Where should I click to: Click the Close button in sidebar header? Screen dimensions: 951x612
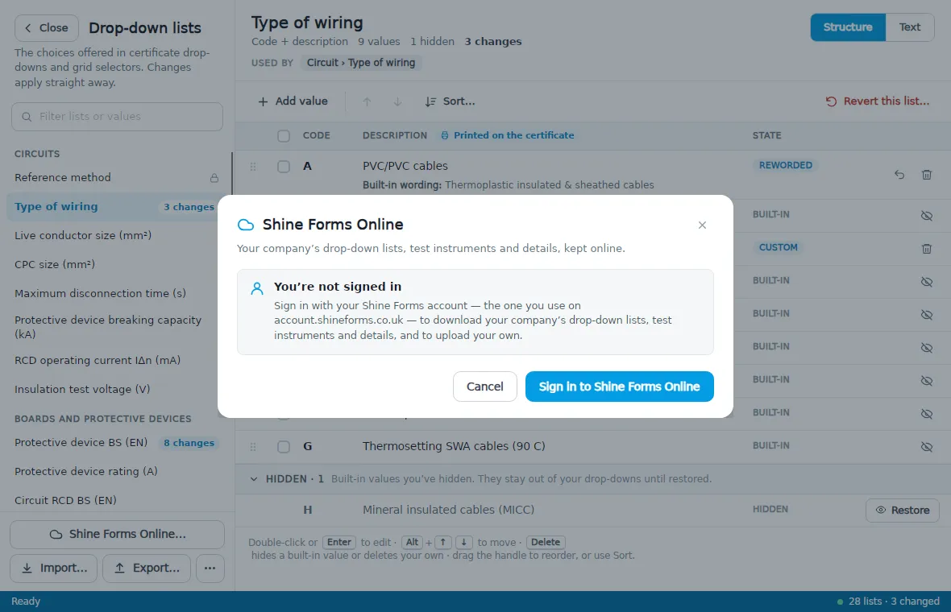[x=47, y=28]
